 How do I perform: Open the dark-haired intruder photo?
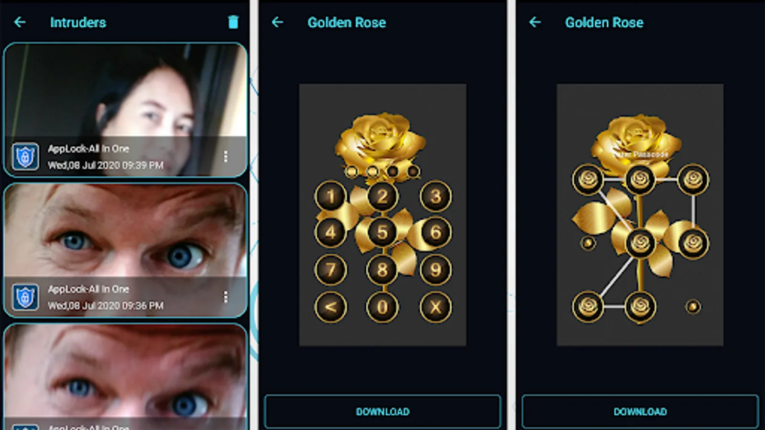(125, 91)
